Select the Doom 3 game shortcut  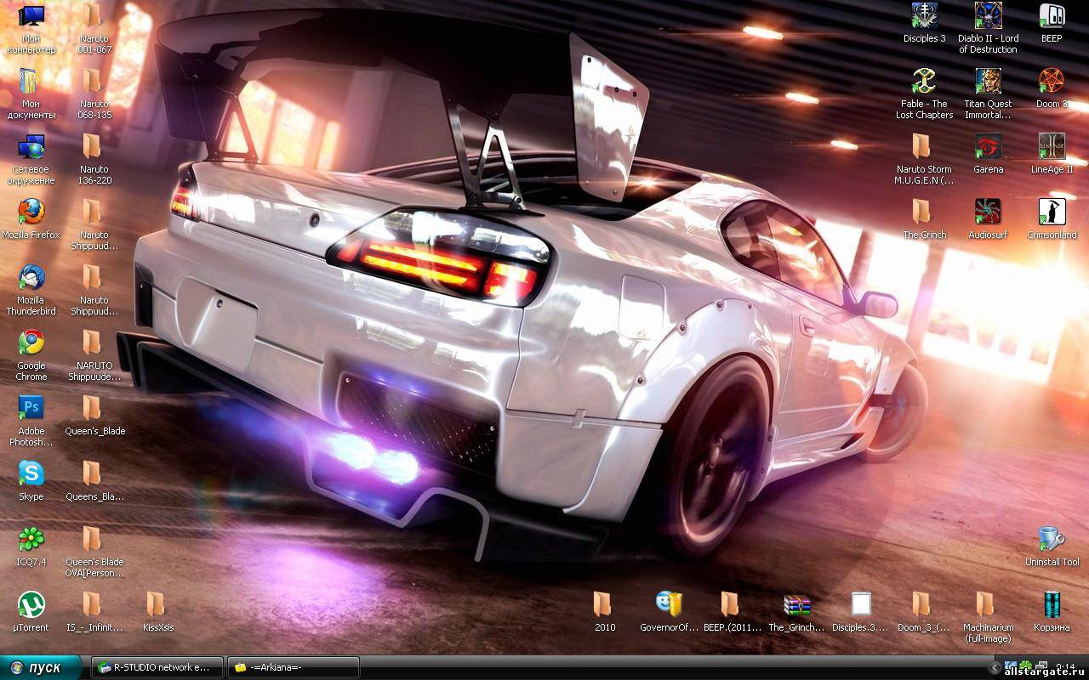pyautogui.click(x=1052, y=82)
